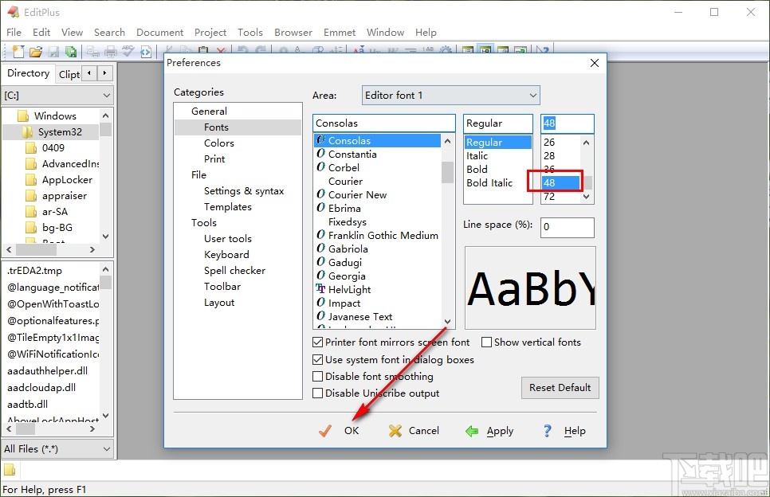This screenshot has height=497, width=770.
Task: Close the Preferences dialog with X
Action: [x=594, y=63]
